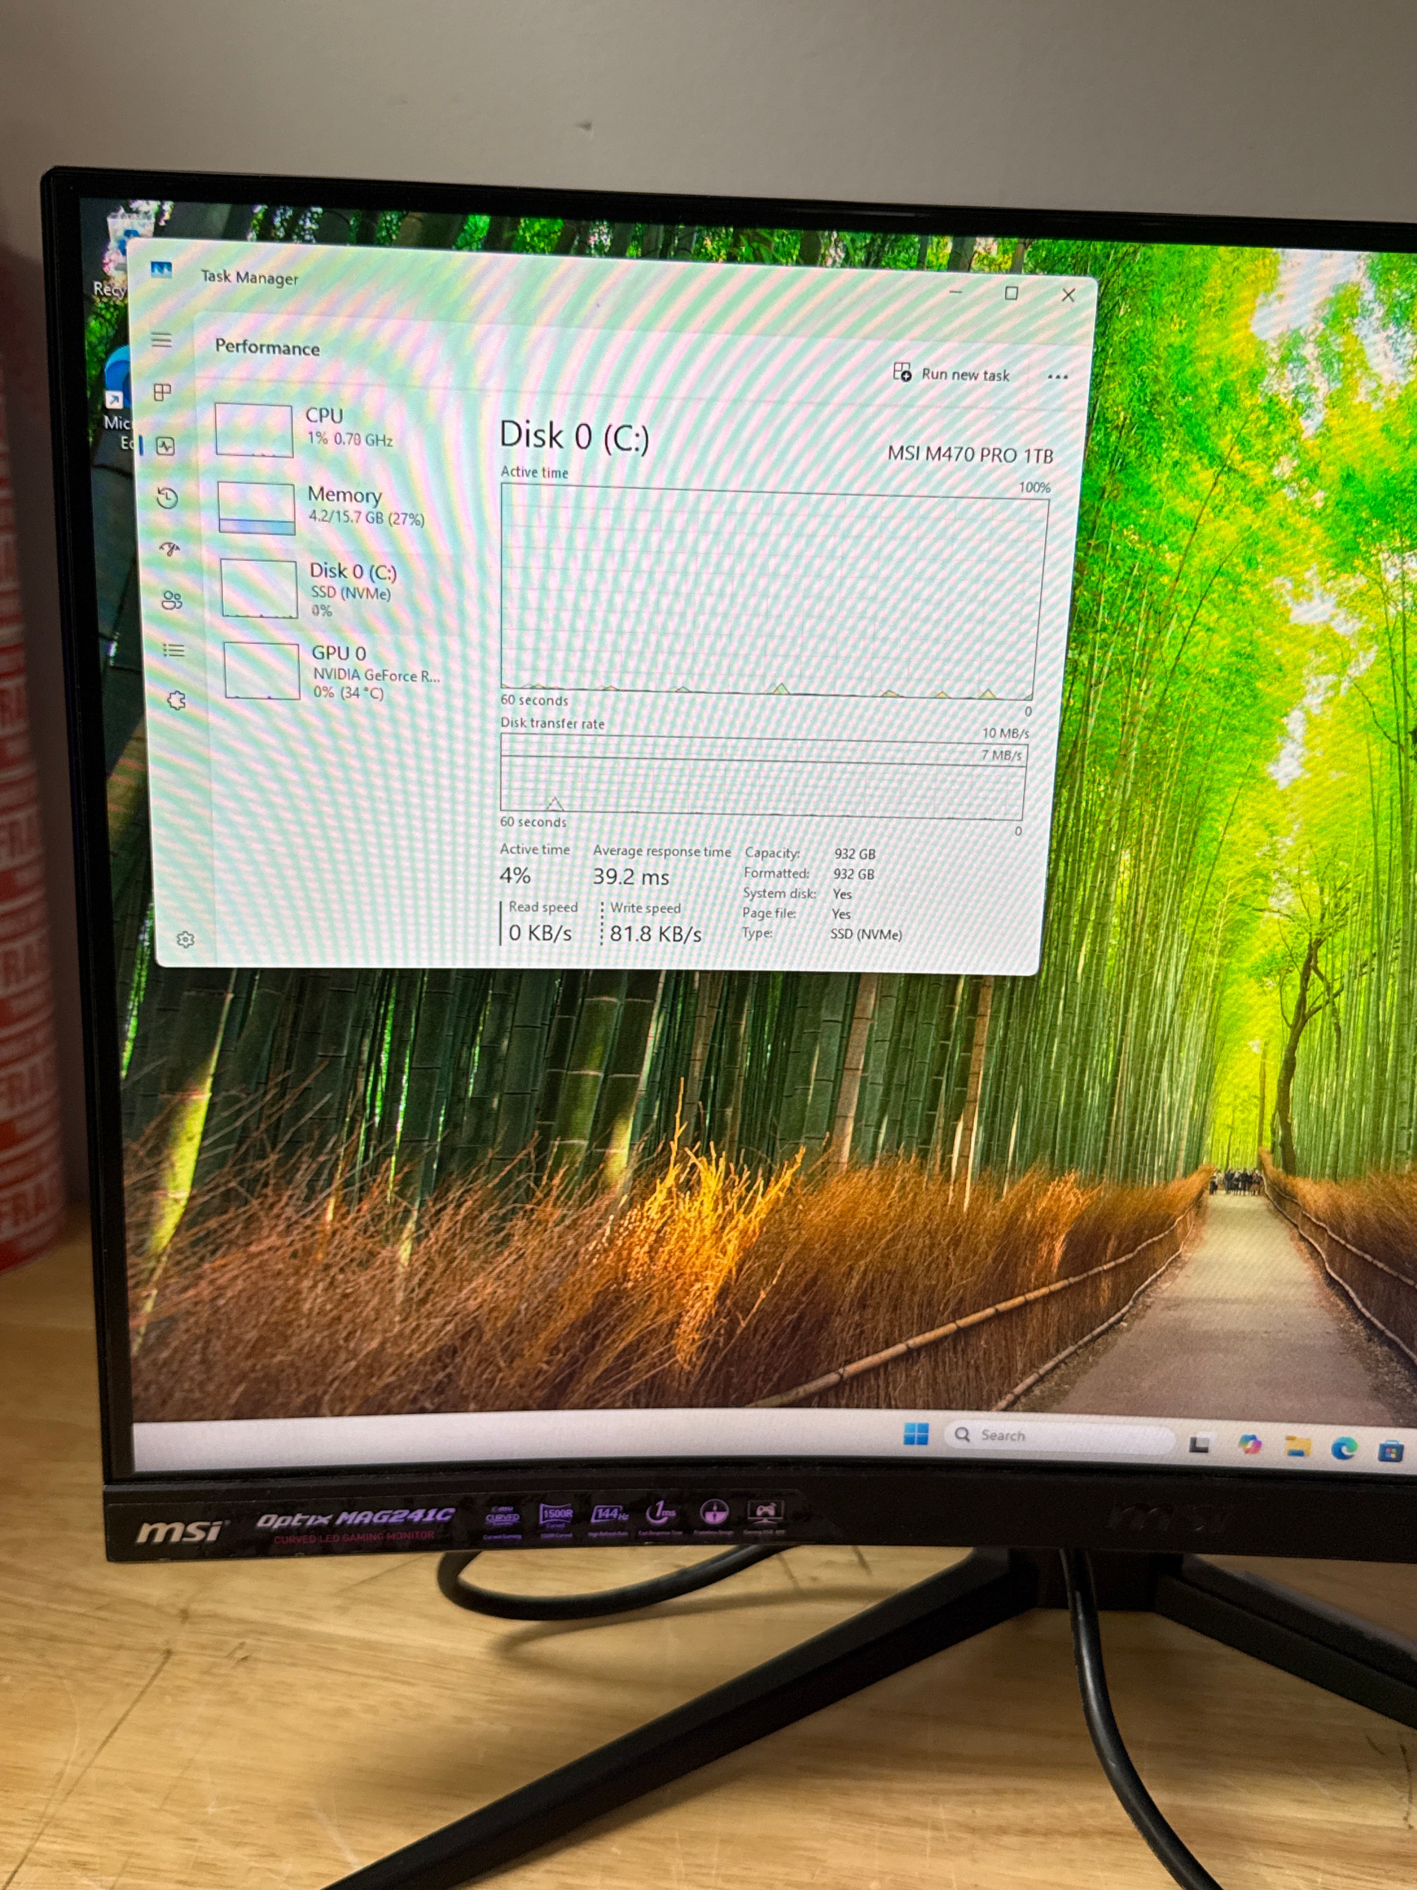Click the 0 KB/s read speed value
The image size is (1417, 1890).
(x=540, y=932)
